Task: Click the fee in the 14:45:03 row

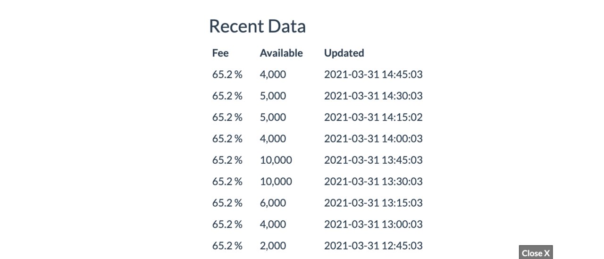Action: pos(227,75)
